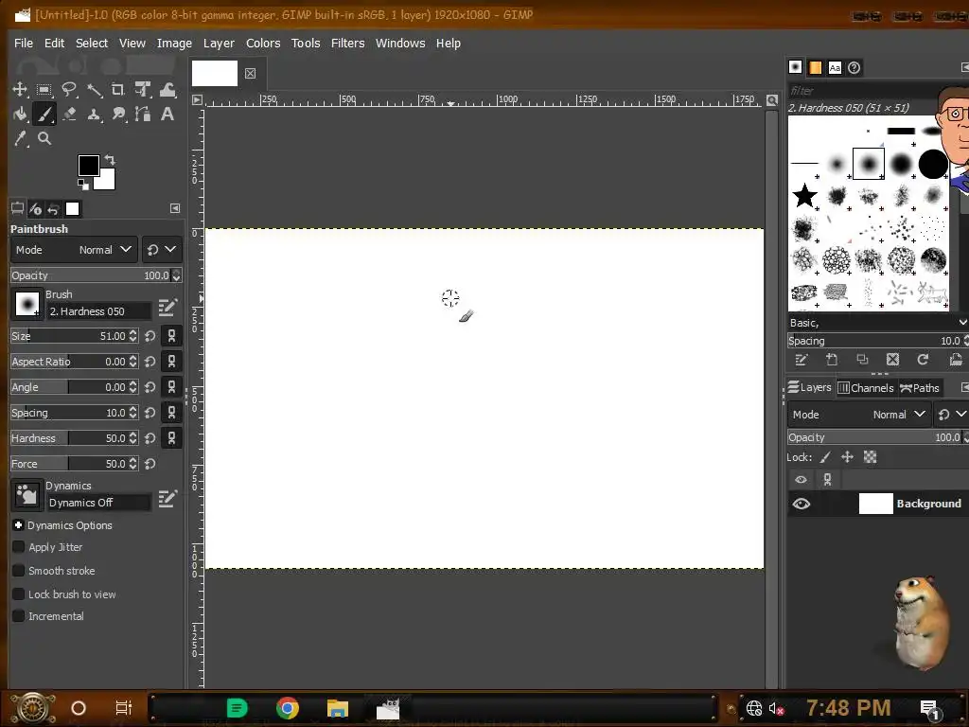Image resolution: width=969 pixels, height=727 pixels.
Task: Reset Force to default
Action: click(x=150, y=464)
